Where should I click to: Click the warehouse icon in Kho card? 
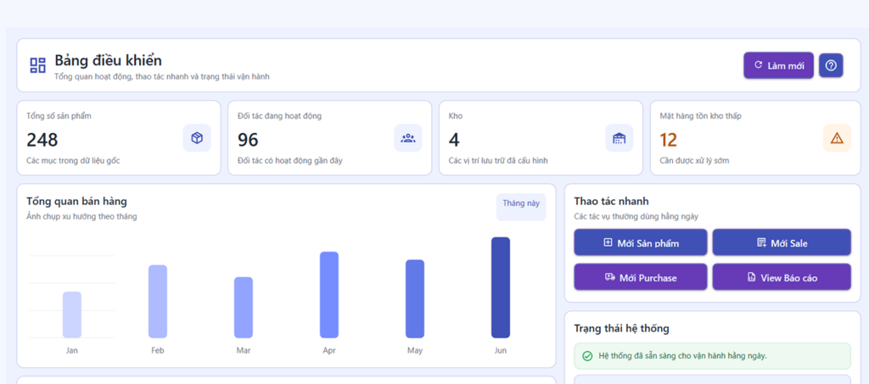pos(619,138)
